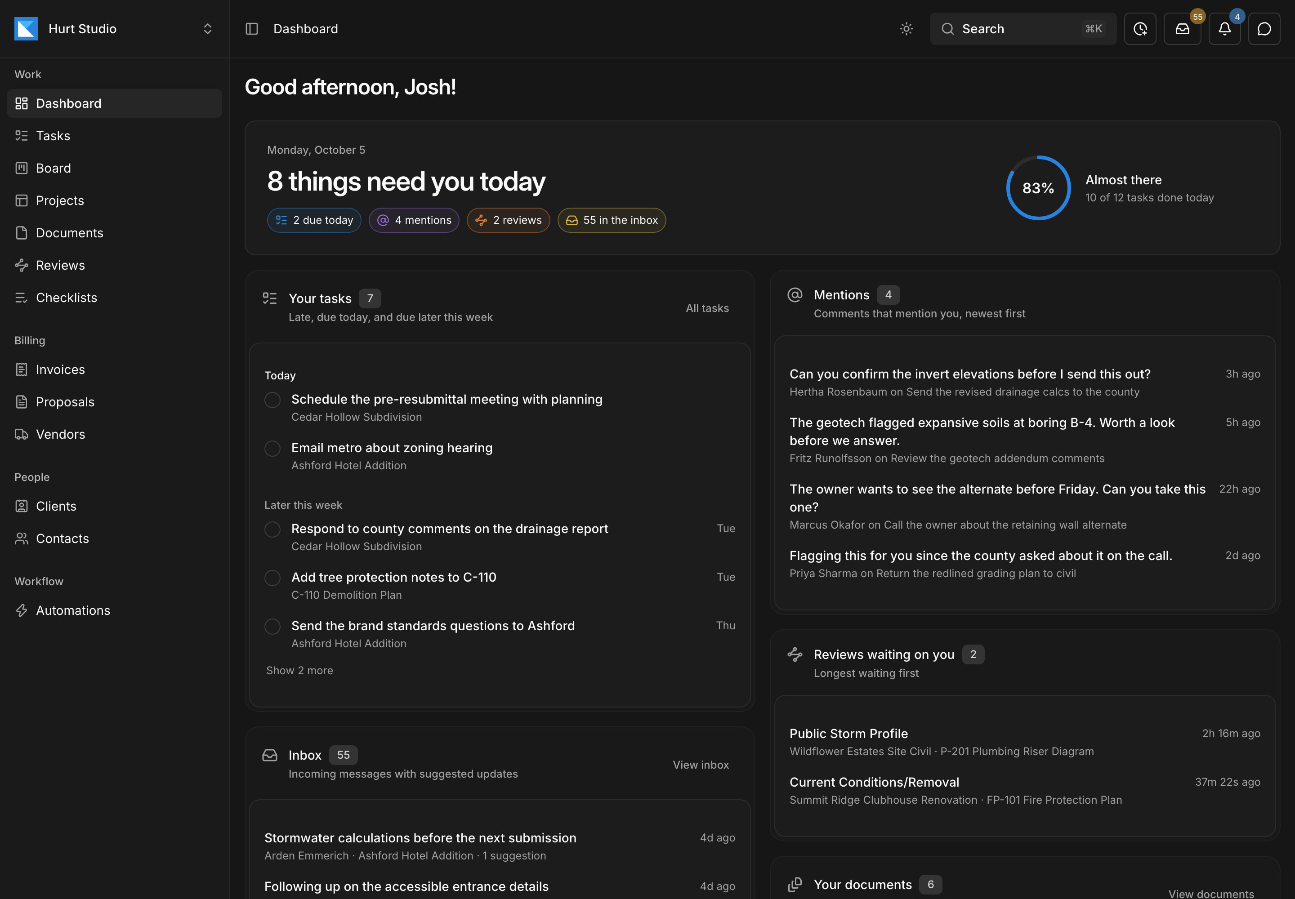This screenshot has width=1295, height=899.
Task: Go to Tasks in the sidebar
Action: point(114,136)
